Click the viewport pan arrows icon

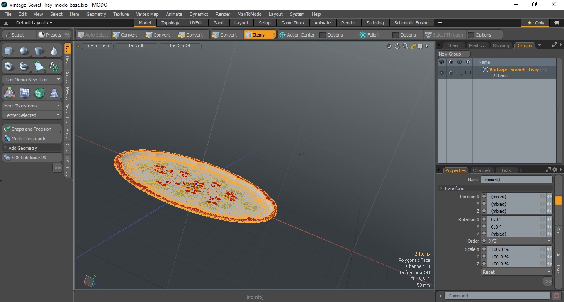[389, 46]
